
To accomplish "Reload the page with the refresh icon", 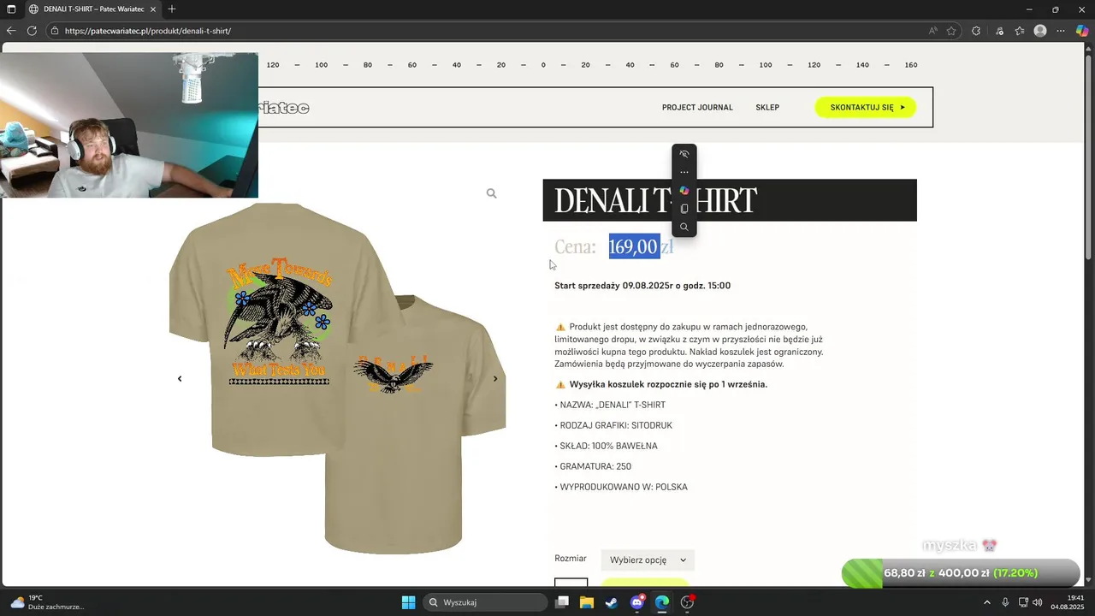I will click(32, 31).
